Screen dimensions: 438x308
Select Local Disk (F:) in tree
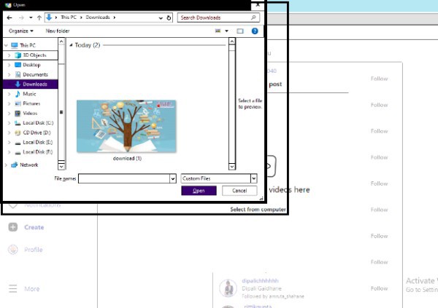point(37,152)
